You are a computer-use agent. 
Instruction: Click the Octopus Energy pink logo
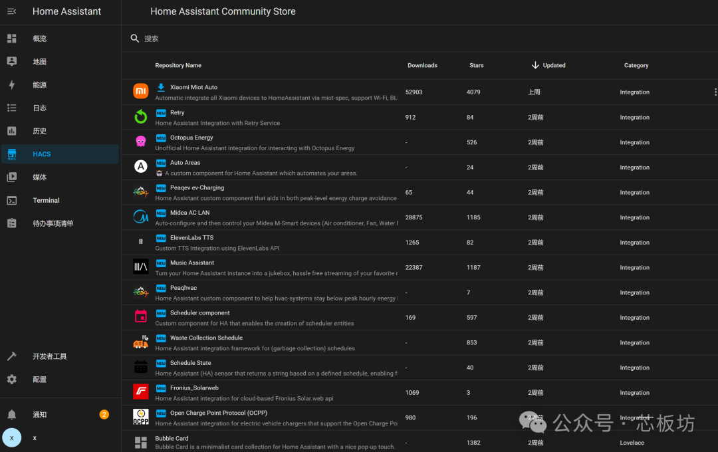coord(140,142)
